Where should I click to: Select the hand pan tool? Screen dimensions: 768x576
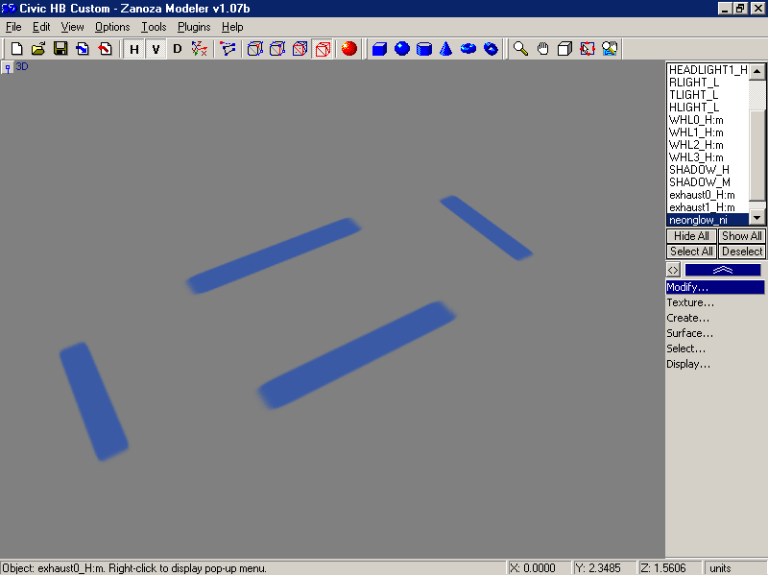(543, 49)
